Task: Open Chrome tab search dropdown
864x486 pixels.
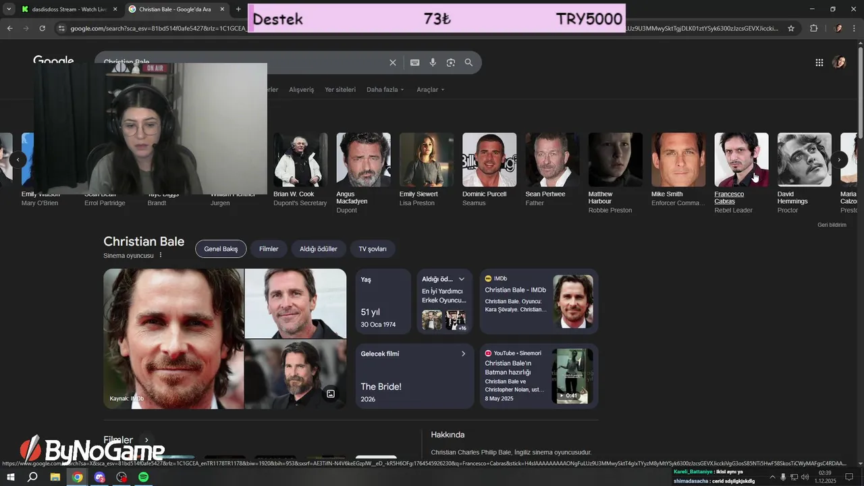Action: pos(9,9)
